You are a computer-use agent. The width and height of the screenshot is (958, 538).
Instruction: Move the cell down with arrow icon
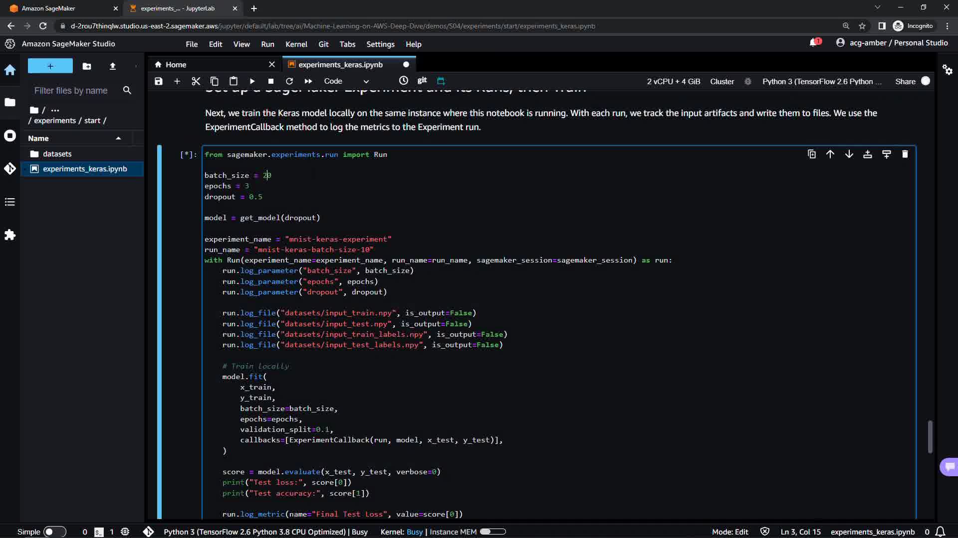pyautogui.click(x=849, y=154)
